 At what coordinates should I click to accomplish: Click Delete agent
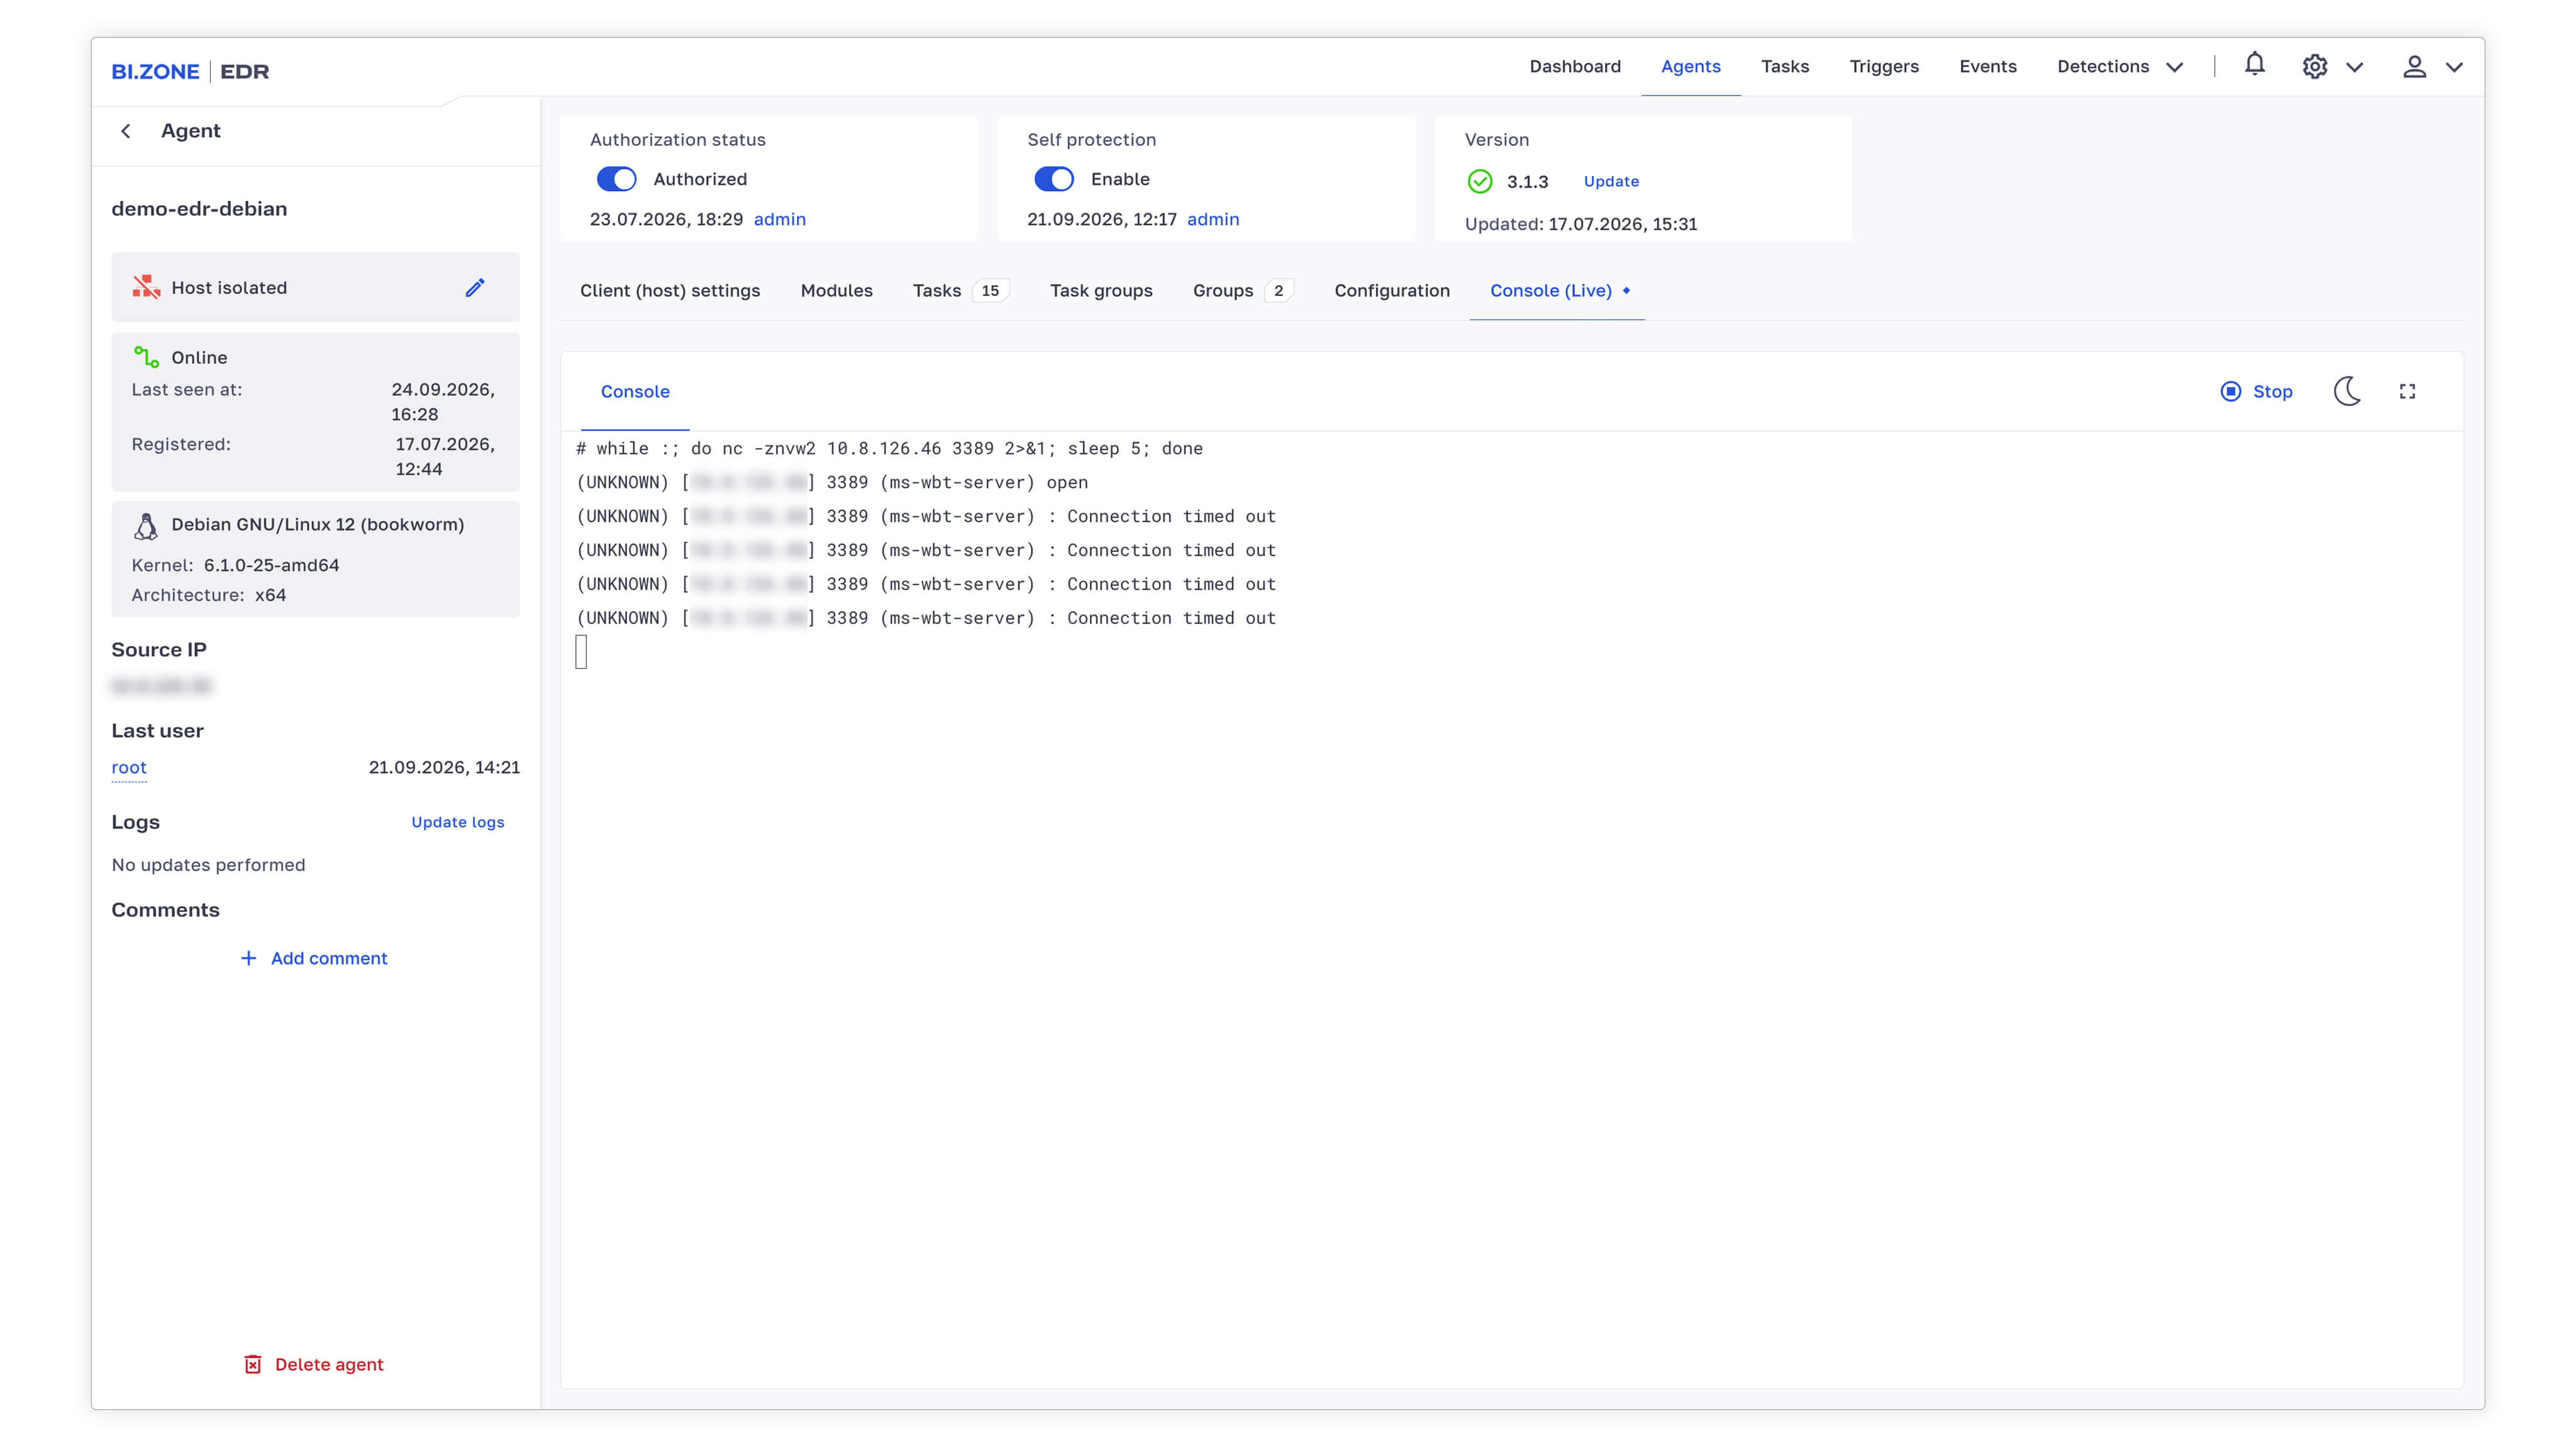tap(313, 1365)
